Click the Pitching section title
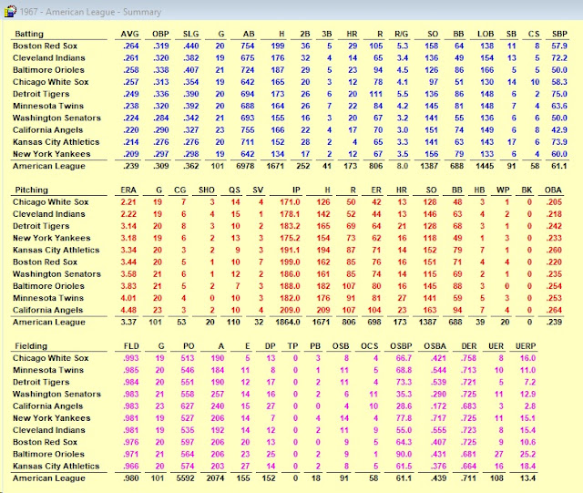 click(x=31, y=190)
